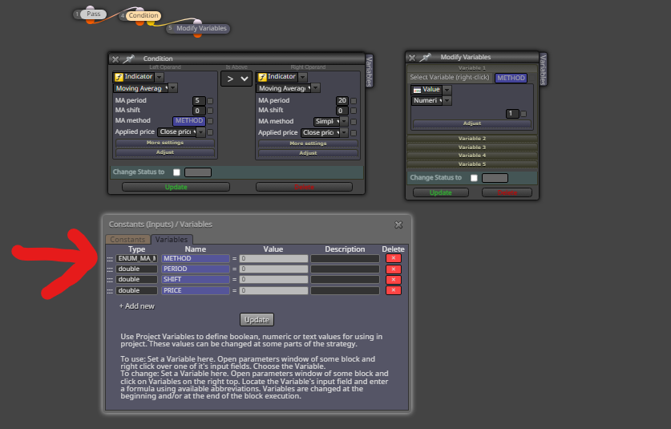
Task: Toggle right operand MA period checkbox
Action: tap(354, 101)
